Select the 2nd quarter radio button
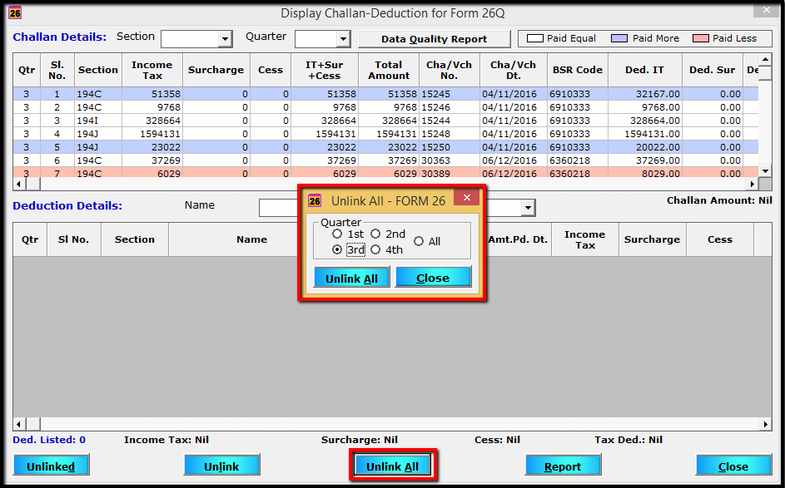The width and height of the screenshot is (785, 488). click(x=375, y=234)
